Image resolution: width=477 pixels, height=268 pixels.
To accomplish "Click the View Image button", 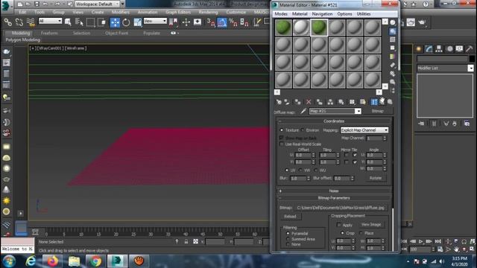I will (371, 225).
